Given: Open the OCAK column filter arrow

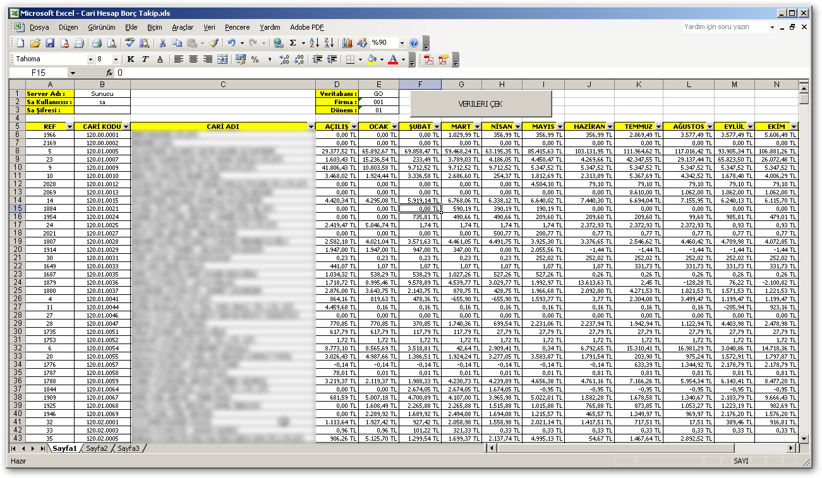Looking at the screenshot, I should click(394, 127).
